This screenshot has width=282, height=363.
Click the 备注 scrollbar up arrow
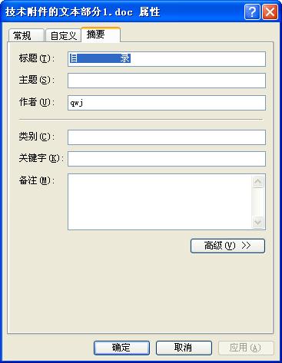pos(257,182)
